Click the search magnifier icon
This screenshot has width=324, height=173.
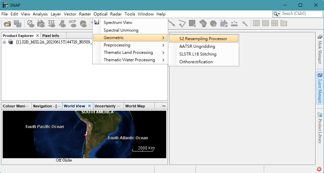pyautogui.click(x=276, y=14)
